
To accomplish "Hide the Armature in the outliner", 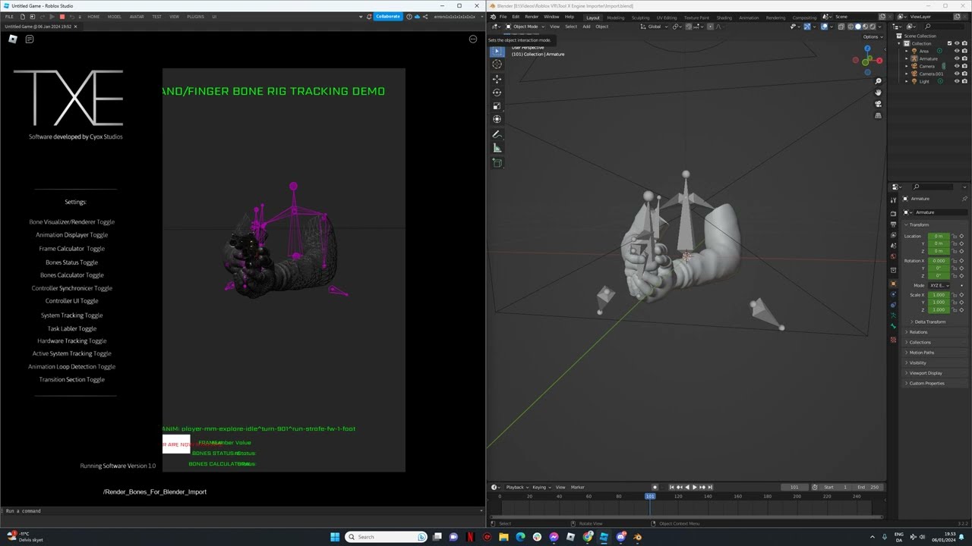I will coord(957,58).
